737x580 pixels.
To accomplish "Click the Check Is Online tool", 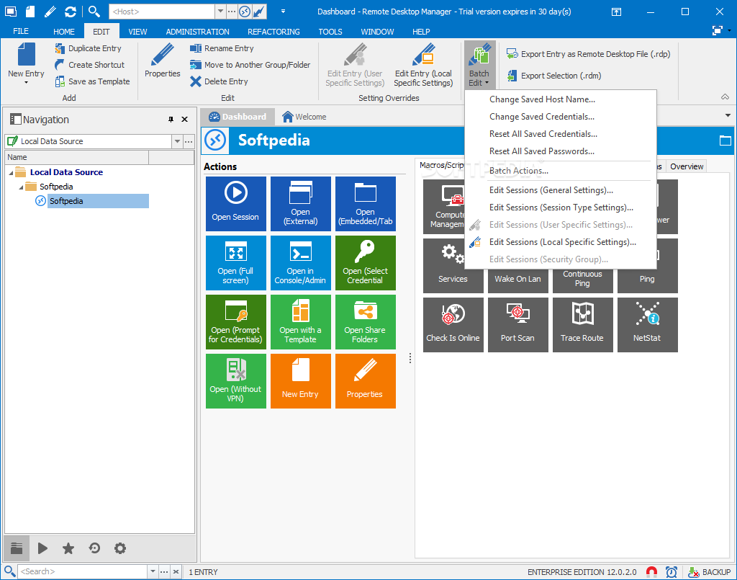I will click(x=453, y=324).
